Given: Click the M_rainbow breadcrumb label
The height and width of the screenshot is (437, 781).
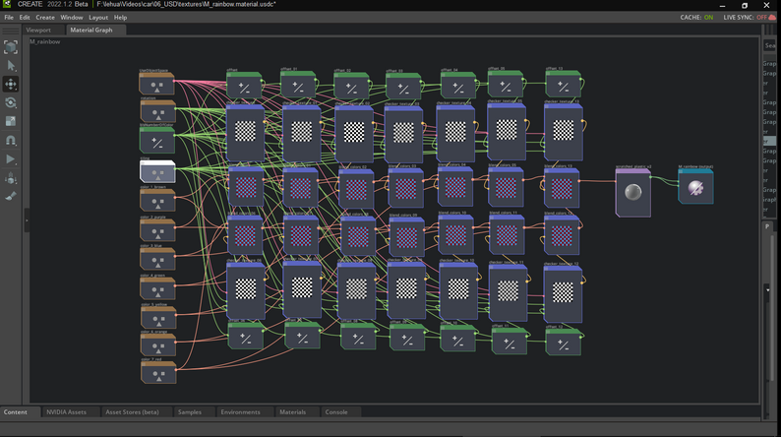Looking at the screenshot, I should [45, 41].
